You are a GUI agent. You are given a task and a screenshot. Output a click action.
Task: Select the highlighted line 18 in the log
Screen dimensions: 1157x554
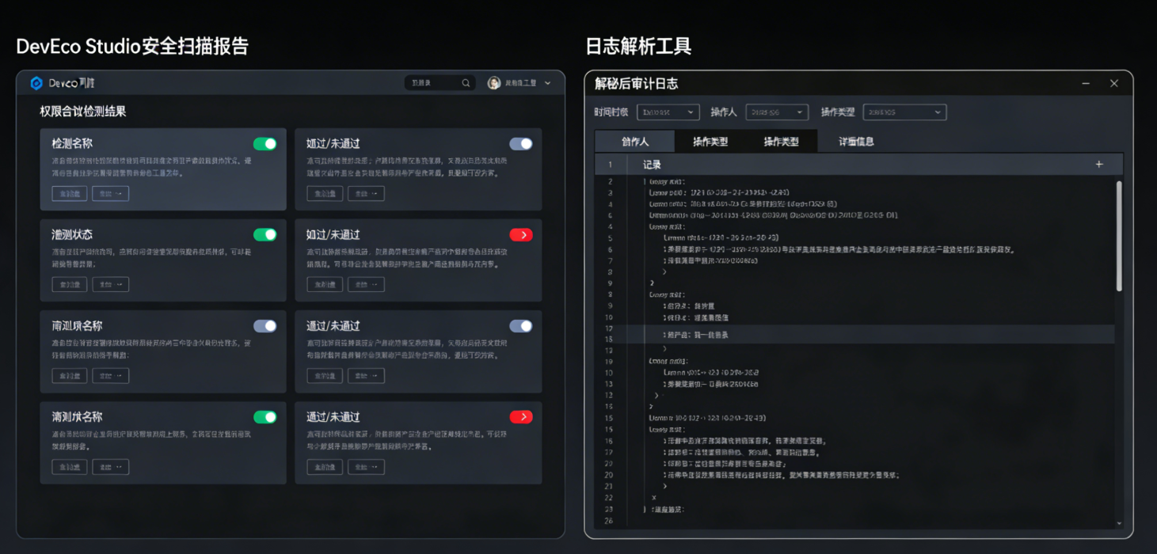(x=855, y=335)
